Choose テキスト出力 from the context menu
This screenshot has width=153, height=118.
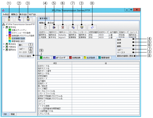[x=26, y=56]
